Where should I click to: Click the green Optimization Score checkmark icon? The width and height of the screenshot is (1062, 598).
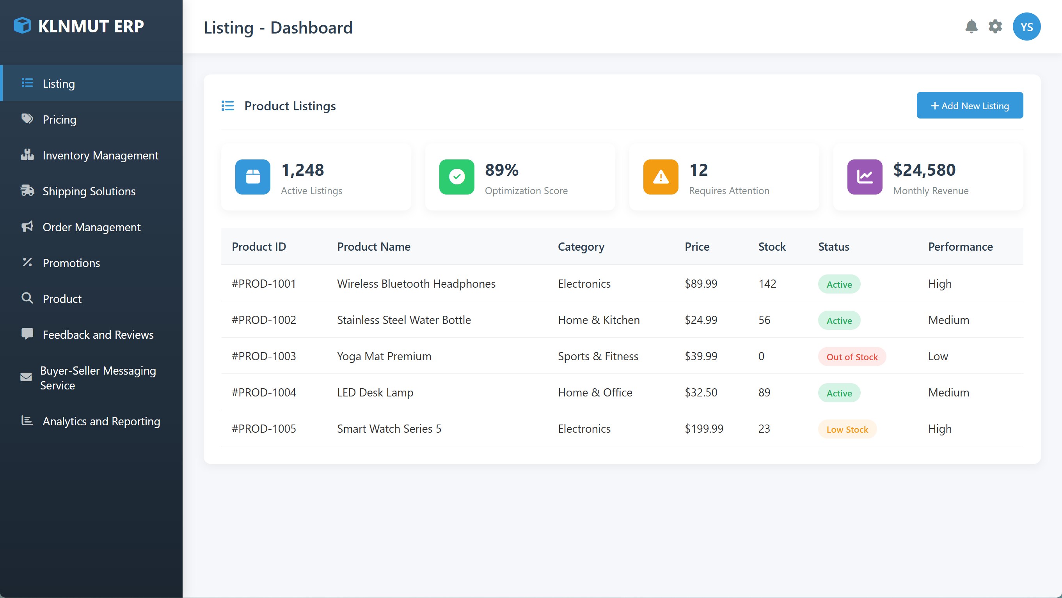[456, 177]
